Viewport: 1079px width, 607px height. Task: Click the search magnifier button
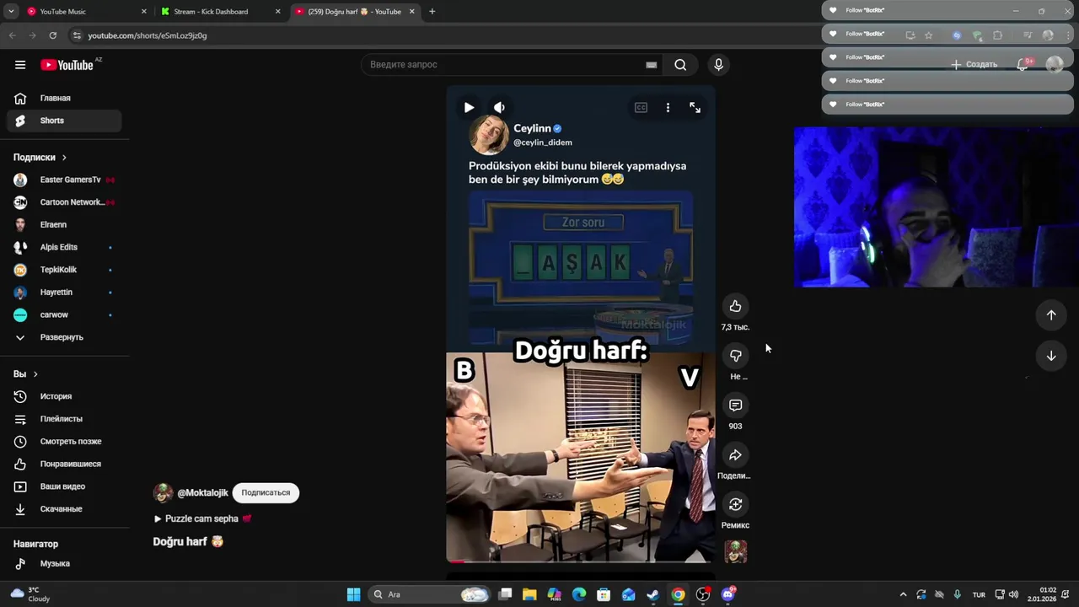click(680, 65)
